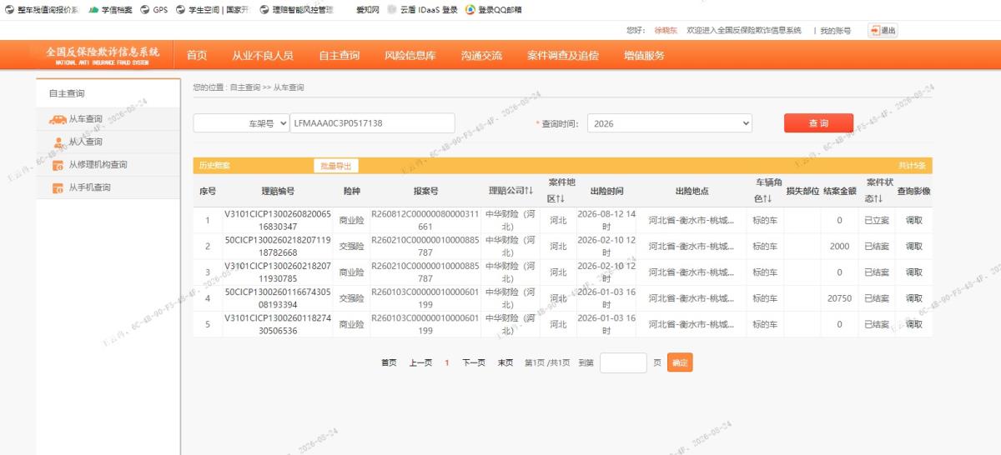Click the 批量导出 button
The height and width of the screenshot is (455, 1001).
click(336, 166)
